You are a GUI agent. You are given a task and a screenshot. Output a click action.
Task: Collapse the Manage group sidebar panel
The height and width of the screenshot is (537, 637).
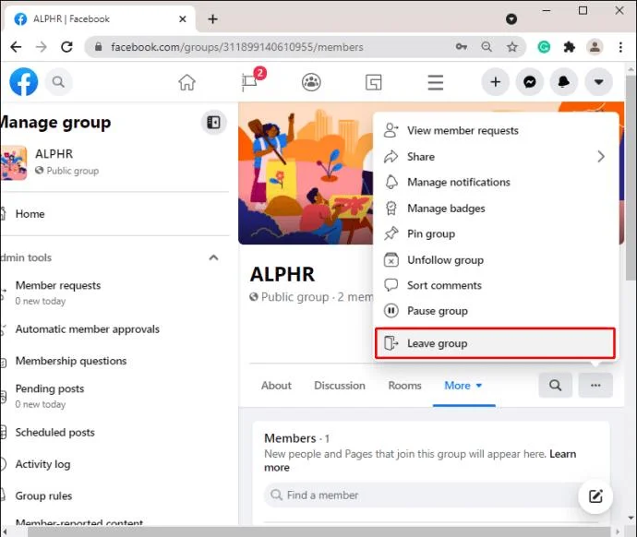(213, 122)
